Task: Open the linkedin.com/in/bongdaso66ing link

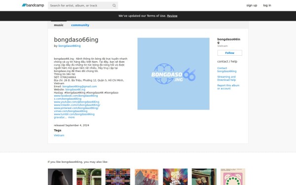Action: click(x=77, y=105)
